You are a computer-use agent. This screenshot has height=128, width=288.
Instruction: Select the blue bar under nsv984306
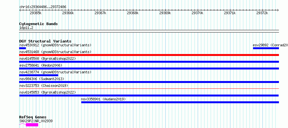pos(149,82)
